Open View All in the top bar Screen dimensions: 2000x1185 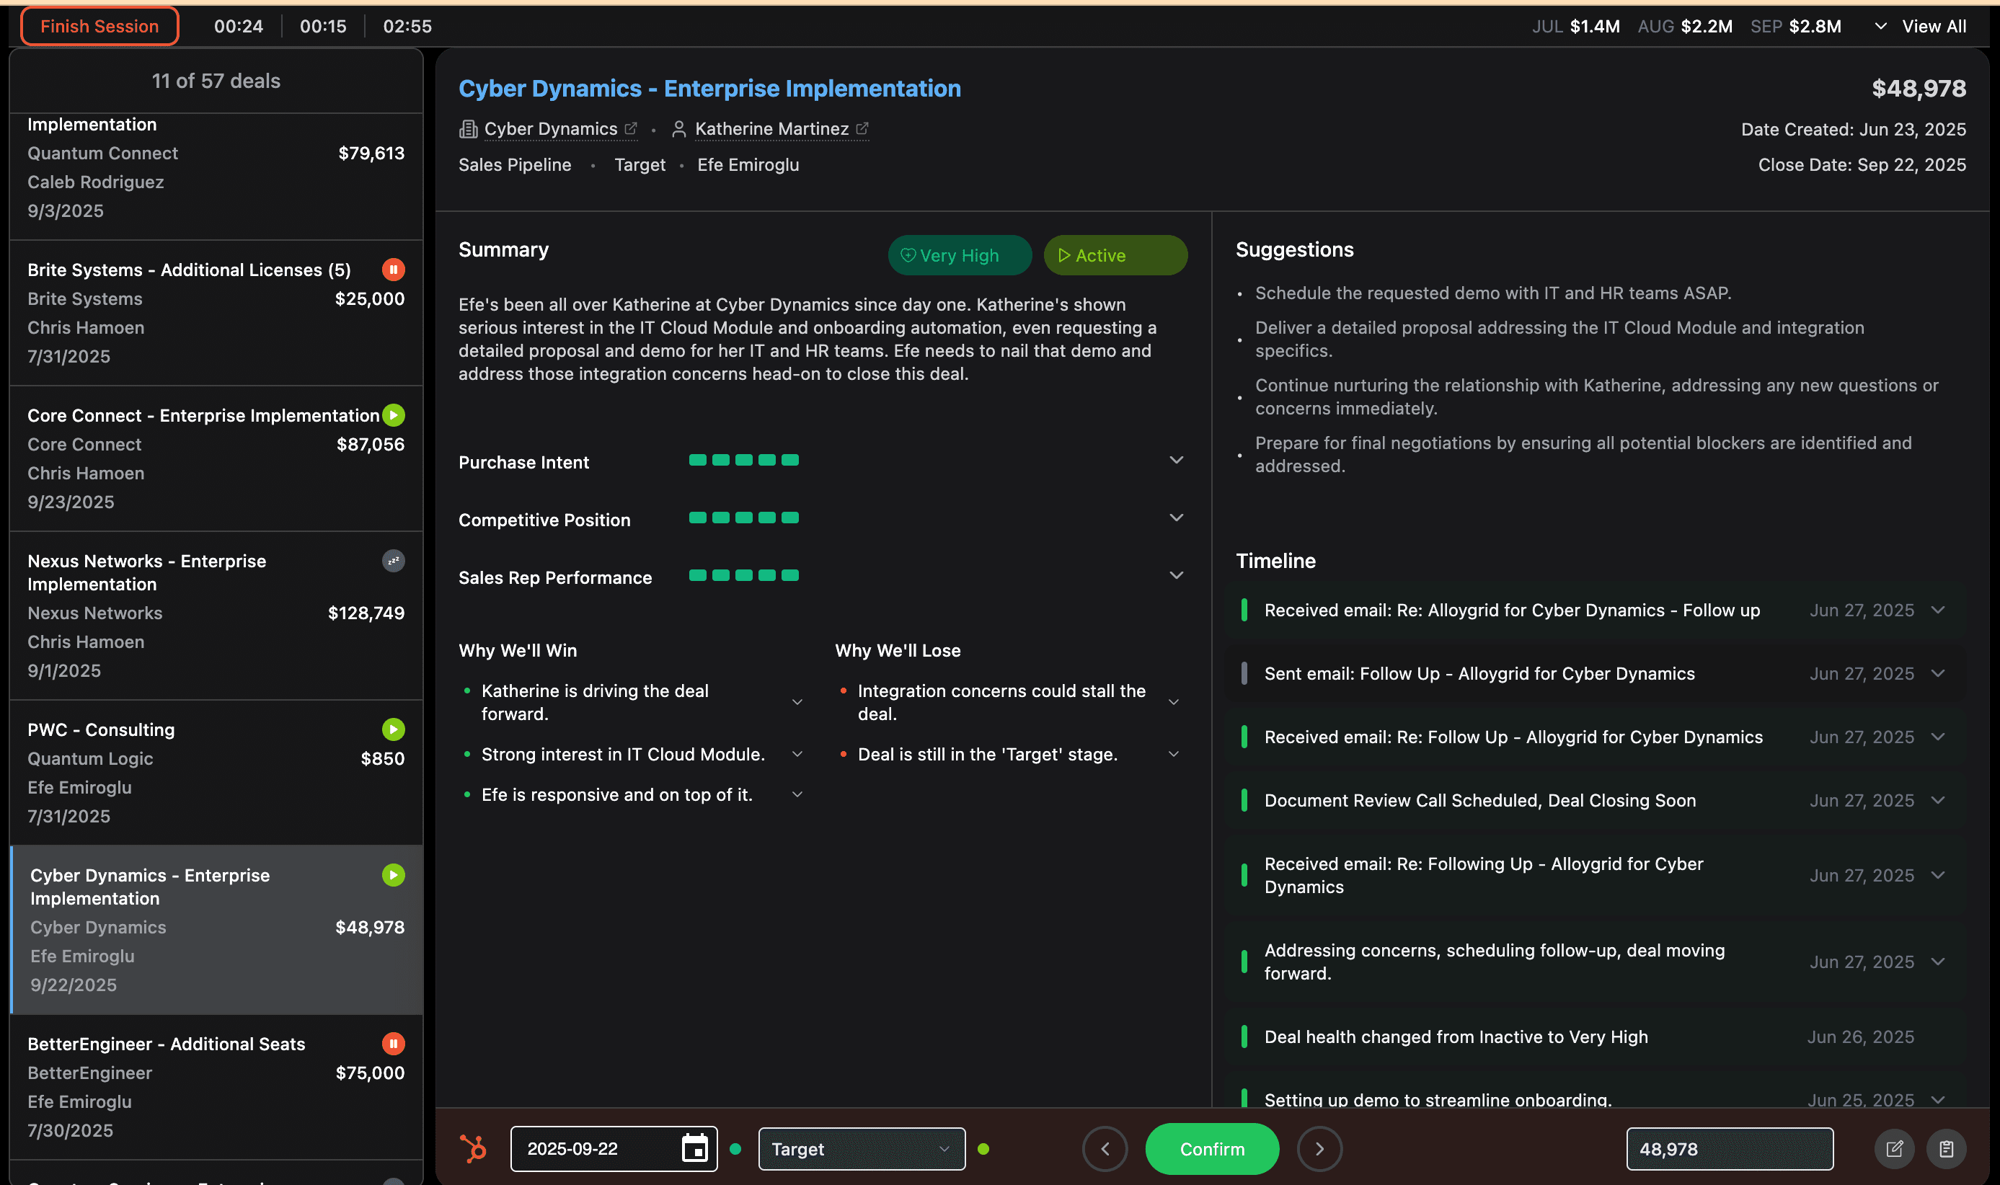1934,25
